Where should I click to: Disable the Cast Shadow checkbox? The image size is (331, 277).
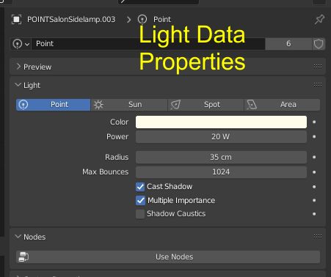click(x=140, y=187)
